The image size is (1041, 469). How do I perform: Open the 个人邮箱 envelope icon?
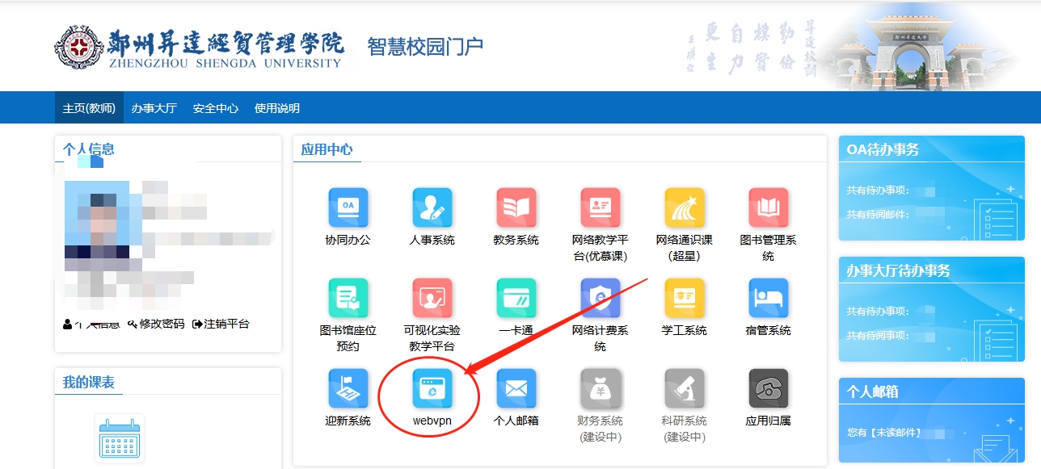point(516,389)
